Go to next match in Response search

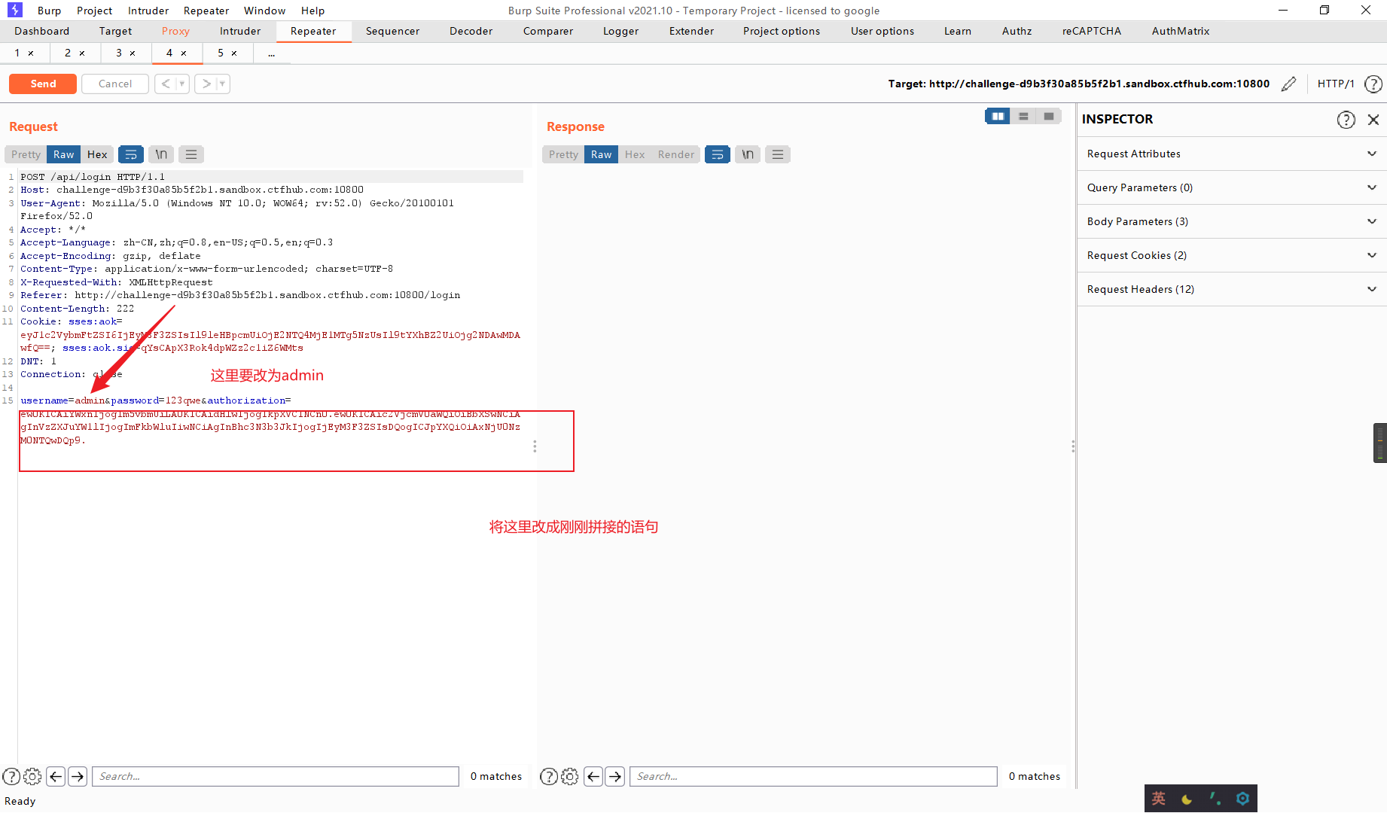(615, 776)
